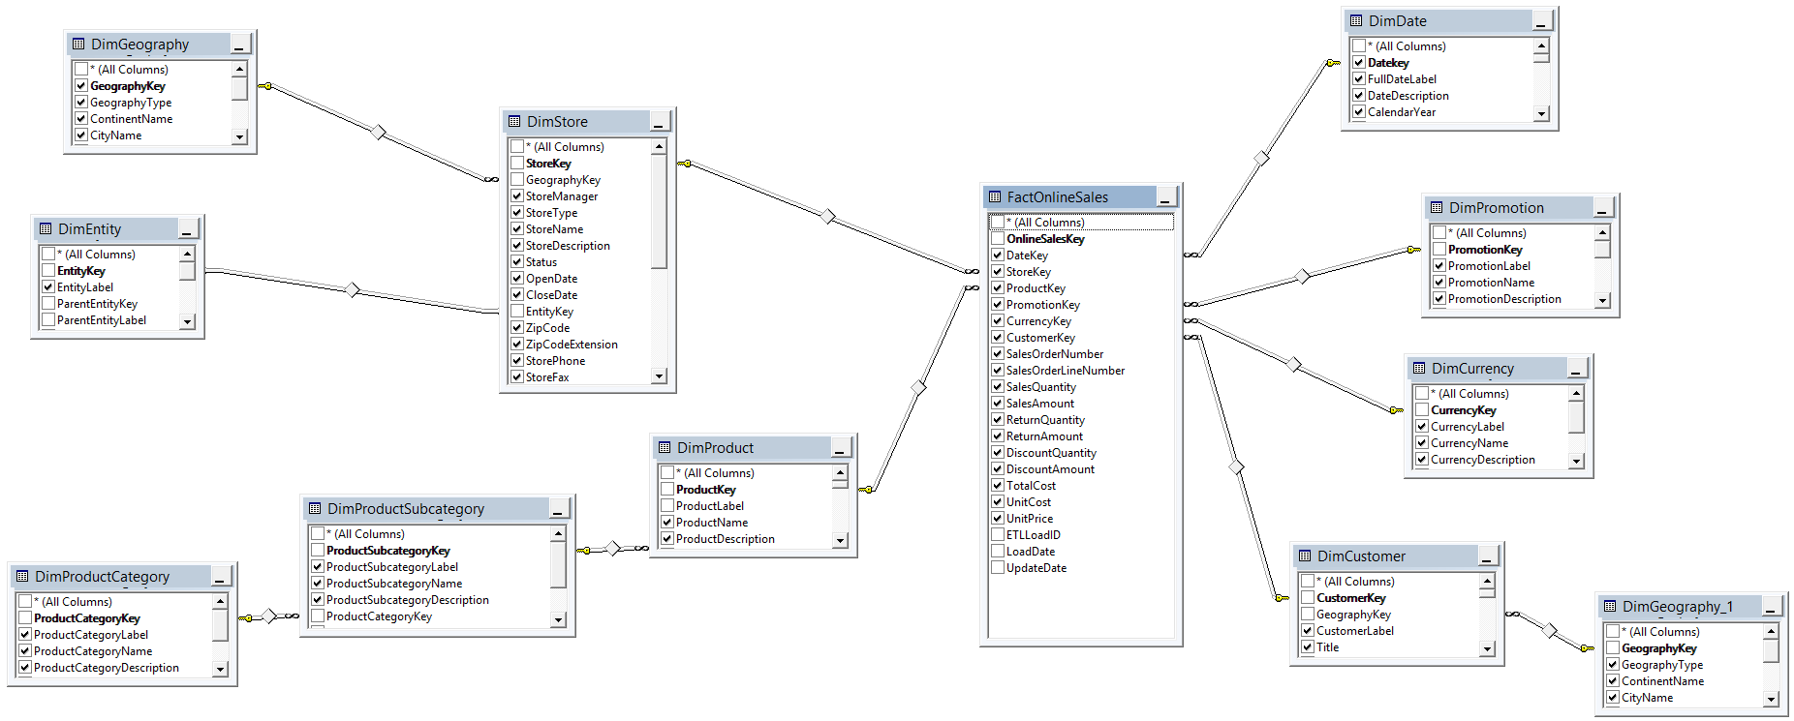
Task: Click down scroll arrow in DimDate list
Action: click(x=1541, y=113)
